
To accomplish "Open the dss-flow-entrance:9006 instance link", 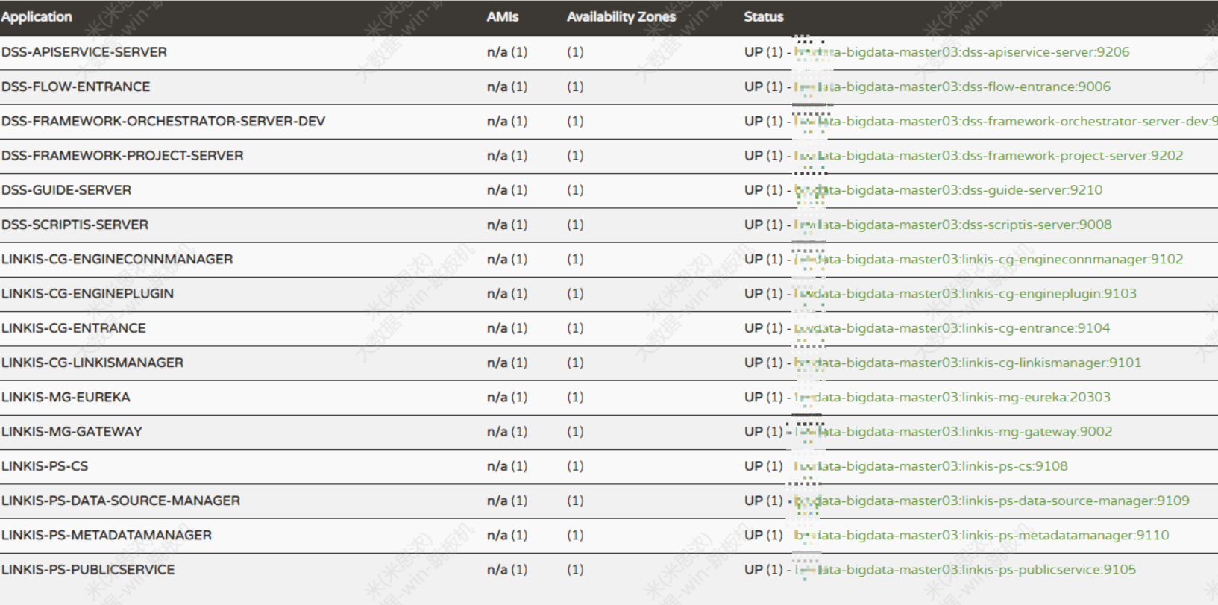I will pyautogui.click(x=952, y=87).
